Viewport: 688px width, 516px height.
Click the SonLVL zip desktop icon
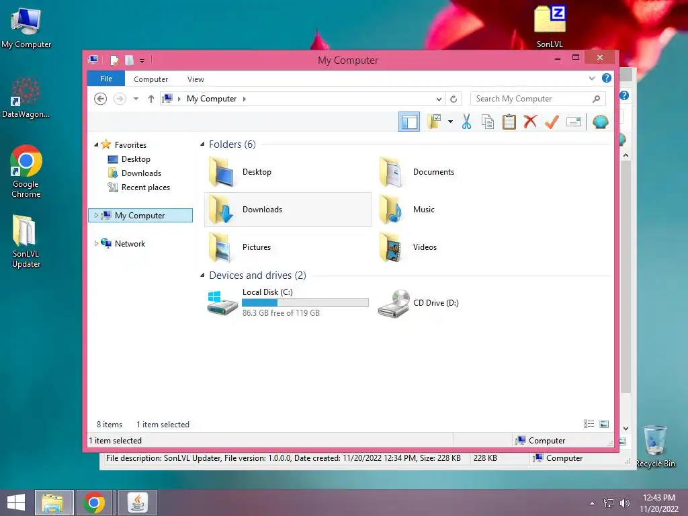550,26
